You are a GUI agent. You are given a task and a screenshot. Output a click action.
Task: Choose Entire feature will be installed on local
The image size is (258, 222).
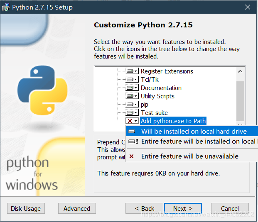click(x=192, y=141)
